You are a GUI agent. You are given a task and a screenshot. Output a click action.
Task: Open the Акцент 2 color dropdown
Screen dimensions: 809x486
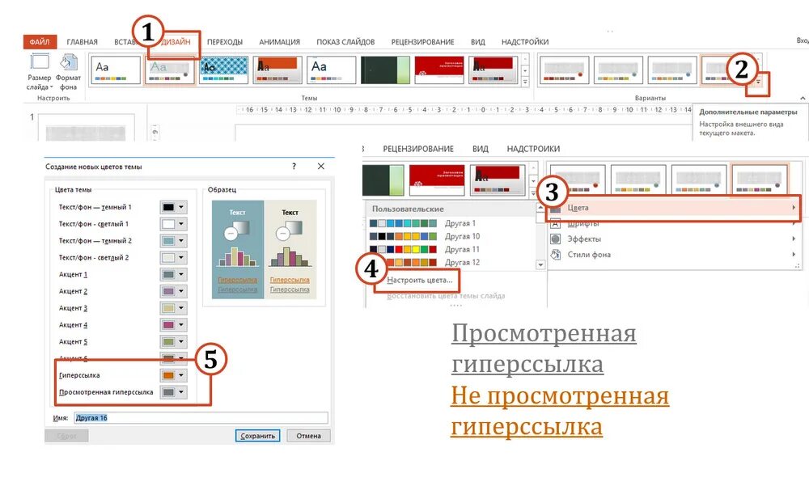[181, 291]
